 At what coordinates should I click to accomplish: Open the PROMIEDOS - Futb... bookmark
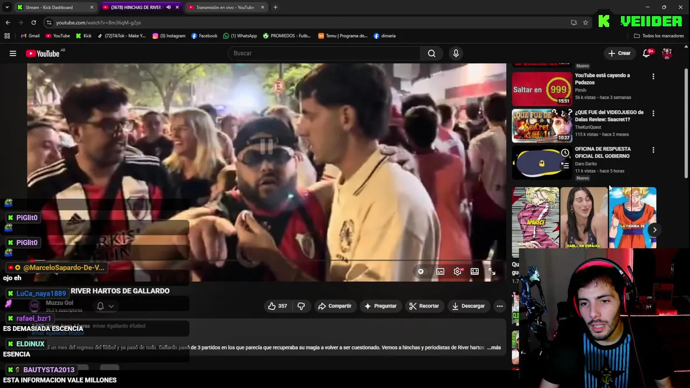point(287,36)
